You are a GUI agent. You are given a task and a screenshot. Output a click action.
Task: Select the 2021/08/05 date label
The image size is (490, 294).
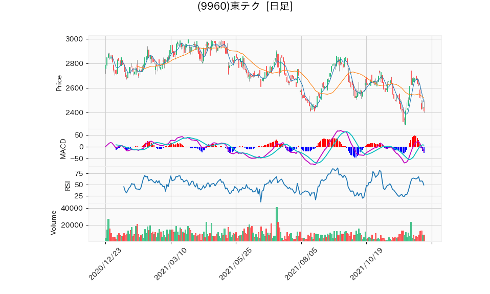click(301, 264)
